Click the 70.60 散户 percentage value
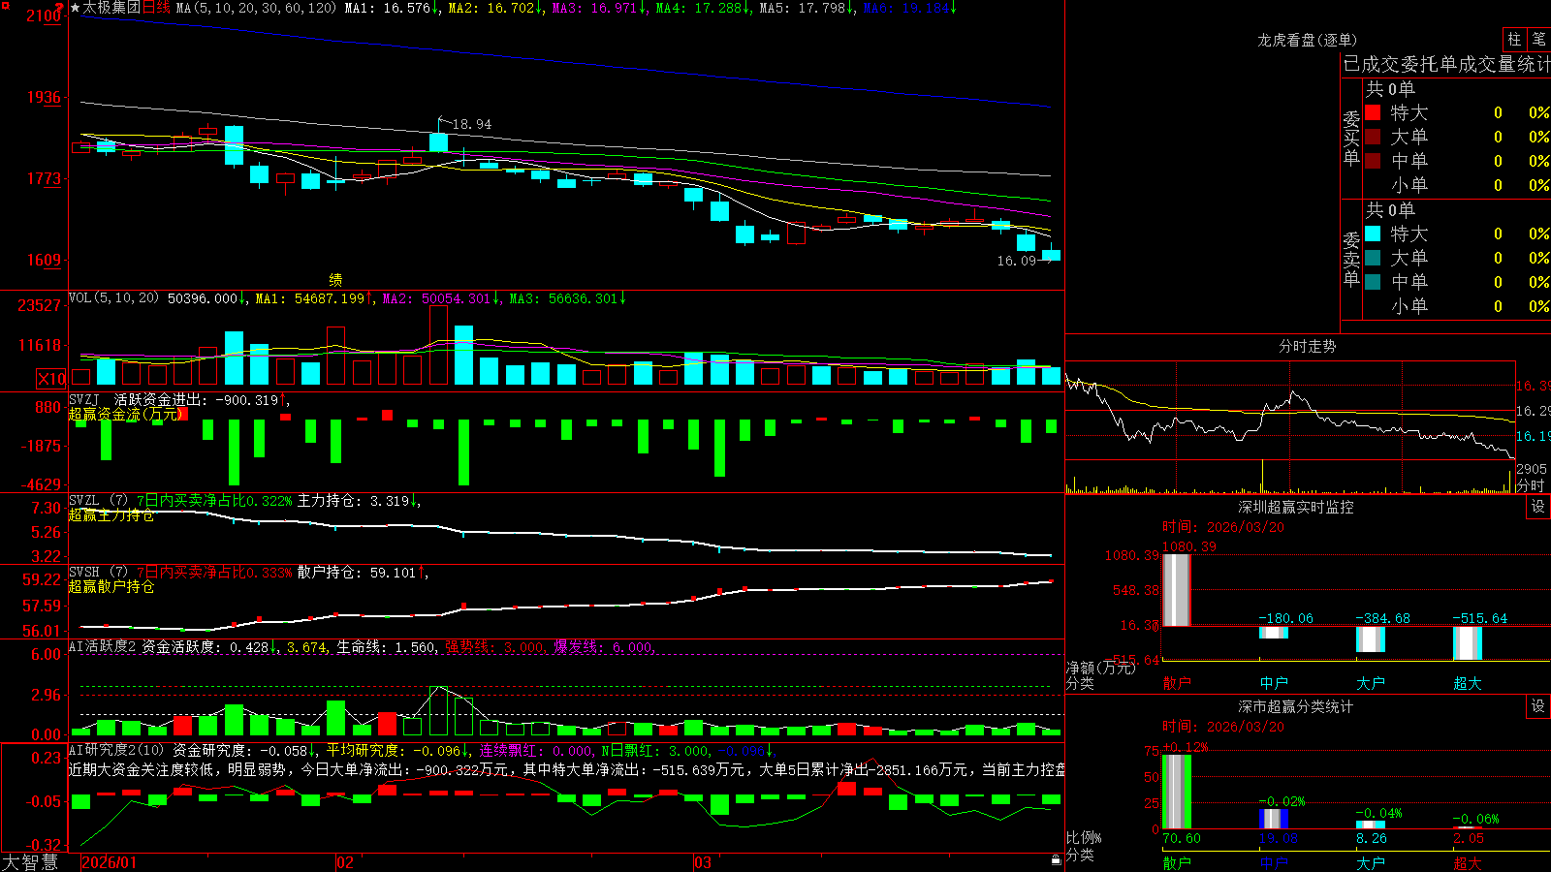This screenshot has height=872, width=1551. [x=1182, y=838]
